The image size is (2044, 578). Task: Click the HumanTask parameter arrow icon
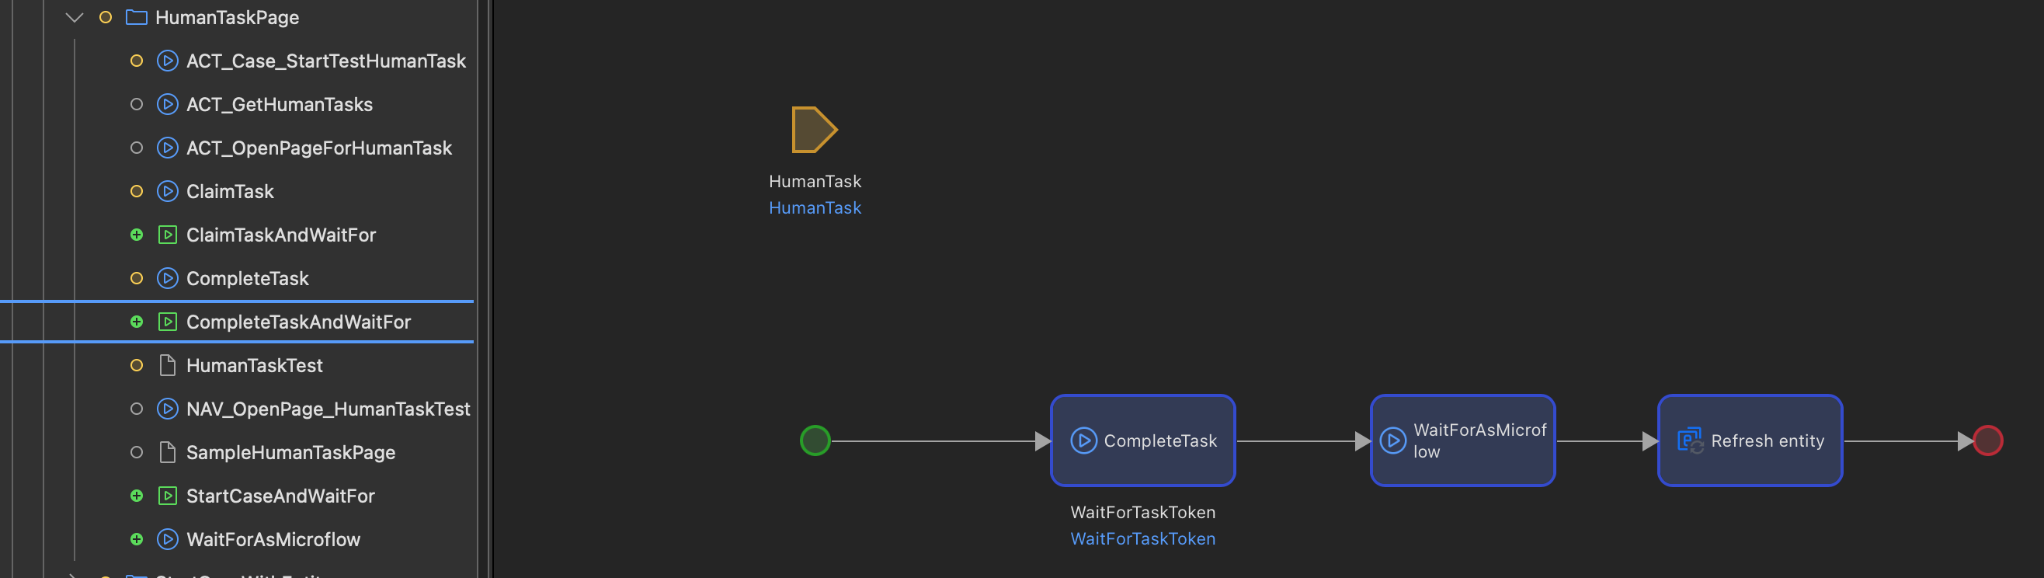(x=813, y=130)
